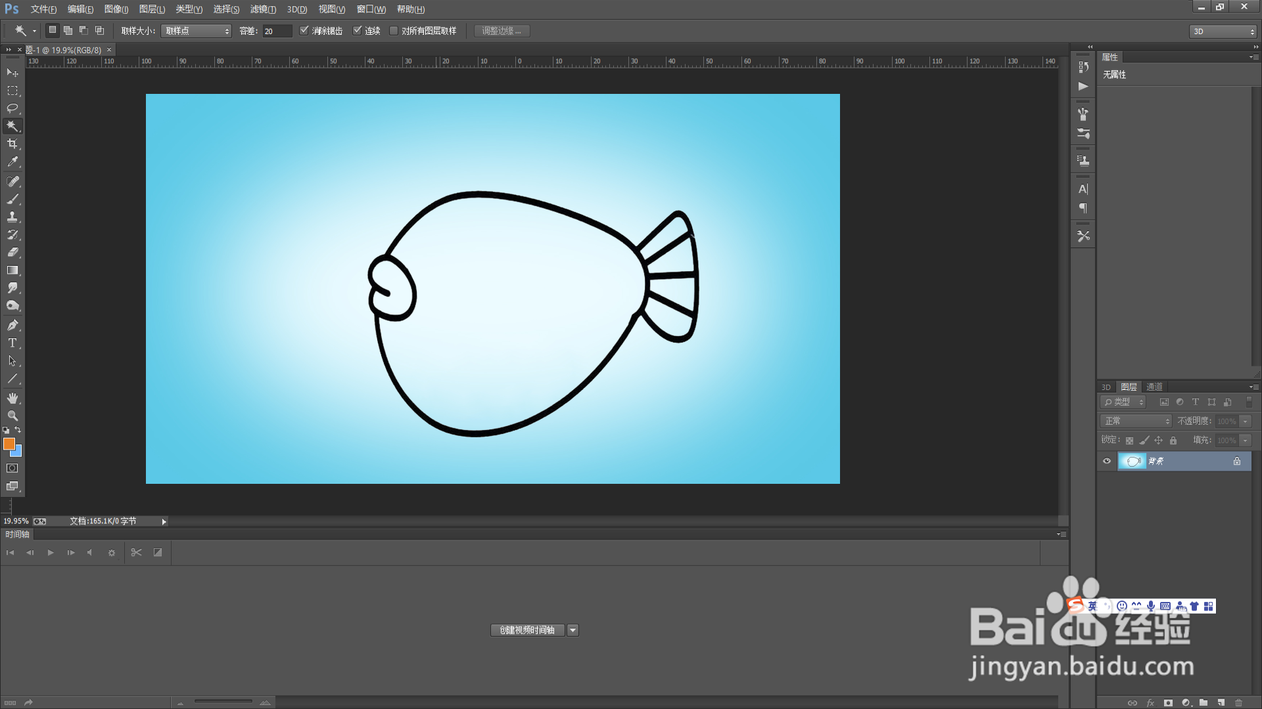This screenshot has height=709, width=1262.
Task: Select the Zoom tool
Action: click(x=12, y=416)
